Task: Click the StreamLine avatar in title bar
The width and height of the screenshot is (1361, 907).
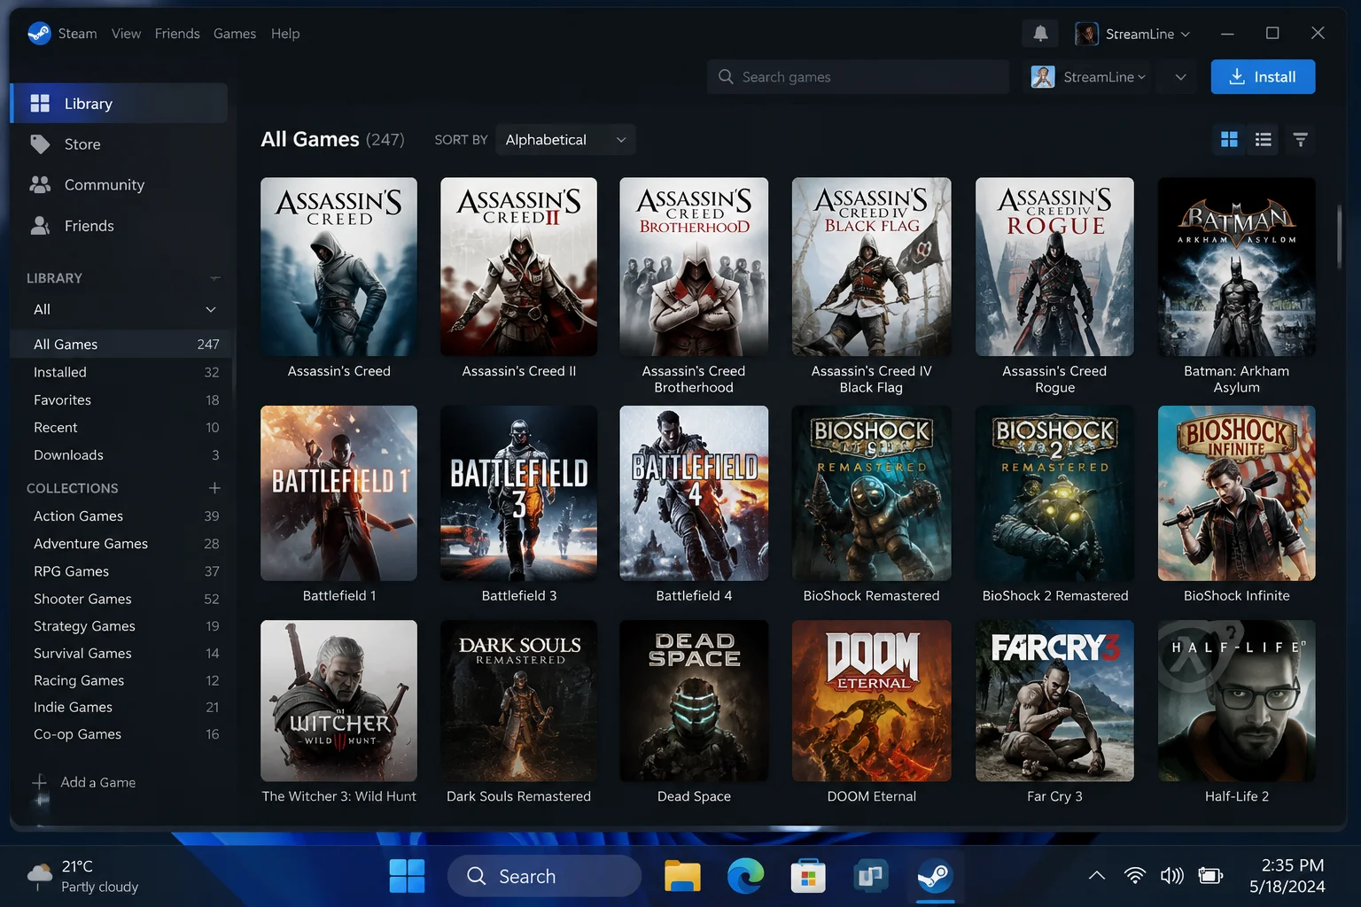Action: pyautogui.click(x=1086, y=34)
